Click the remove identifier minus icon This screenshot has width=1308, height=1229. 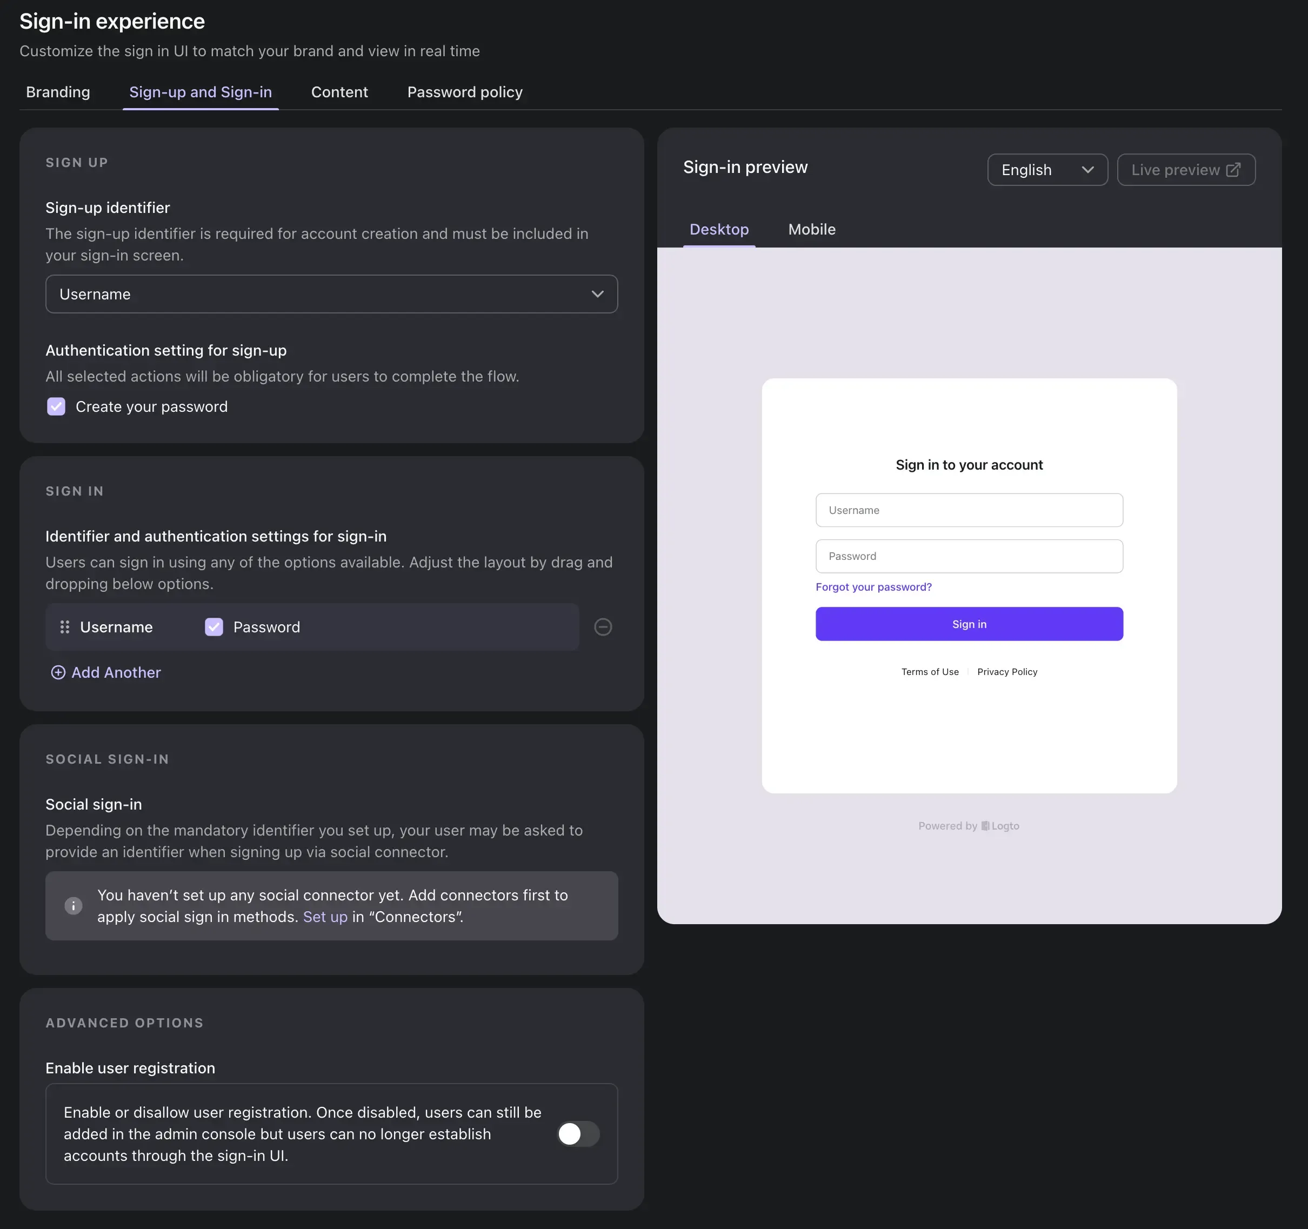602,626
